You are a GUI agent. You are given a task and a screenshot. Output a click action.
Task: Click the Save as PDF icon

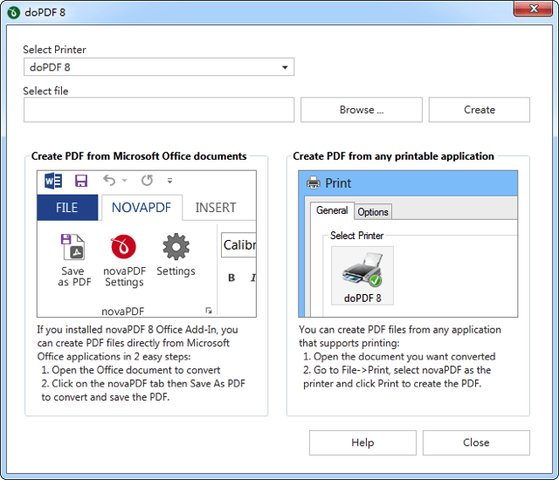coord(72,249)
